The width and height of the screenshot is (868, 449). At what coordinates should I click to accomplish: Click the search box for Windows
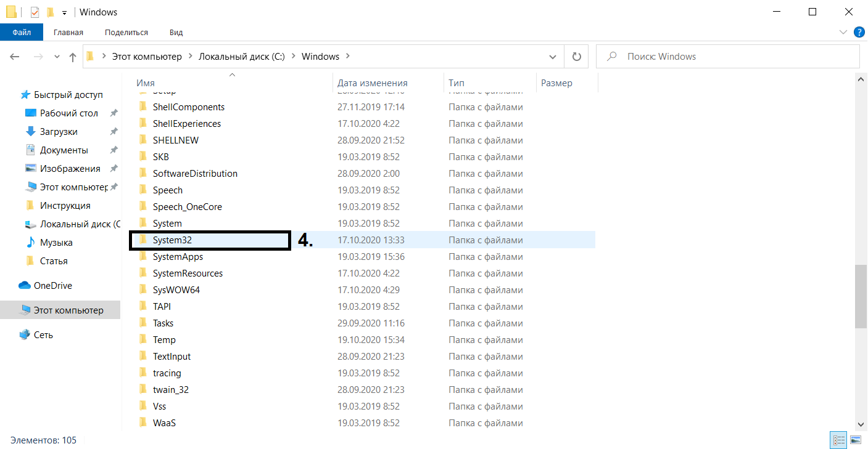(728, 57)
